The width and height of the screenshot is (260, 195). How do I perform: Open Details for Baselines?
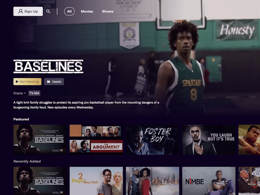pos(54,82)
